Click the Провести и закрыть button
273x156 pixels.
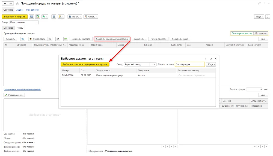15,17
